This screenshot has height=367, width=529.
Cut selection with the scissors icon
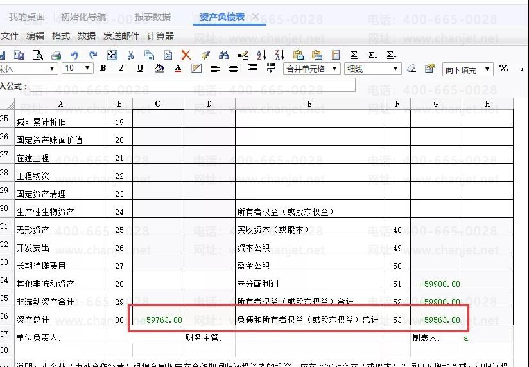(x=130, y=55)
